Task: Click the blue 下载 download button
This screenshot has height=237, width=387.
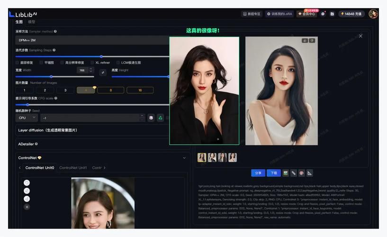Action: click(274, 173)
